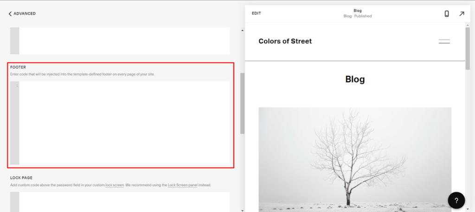The image size is (475, 212).
Task: Click the EDIT button above preview
Action: pyautogui.click(x=257, y=13)
